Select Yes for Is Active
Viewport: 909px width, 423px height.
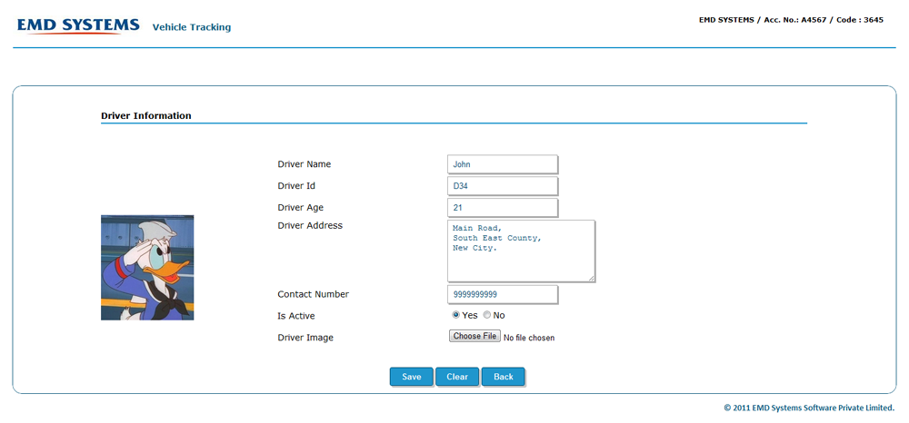point(456,315)
